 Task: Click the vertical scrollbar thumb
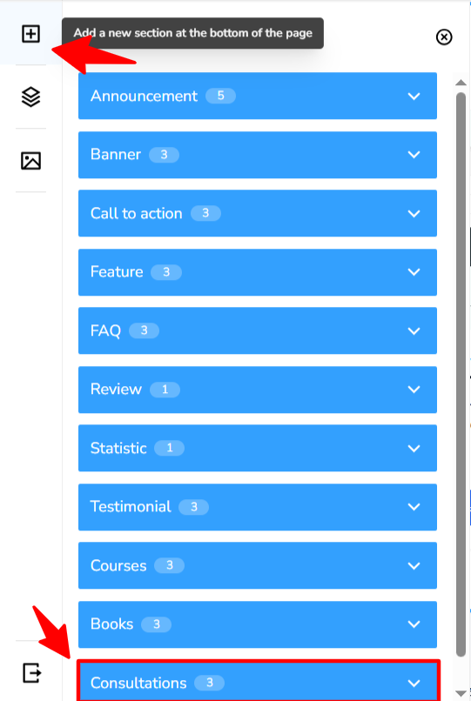pyautogui.click(x=461, y=375)
